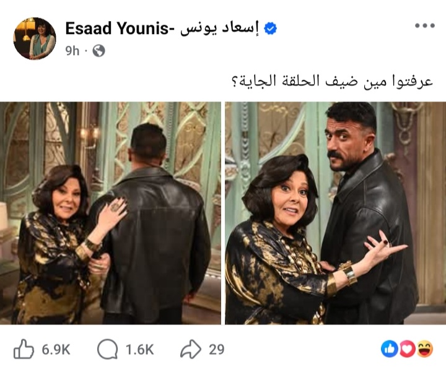Click the Arabic page name إسعاد يونس
Image resolution: width=446 pixels, height=367 pixels.
219,28
